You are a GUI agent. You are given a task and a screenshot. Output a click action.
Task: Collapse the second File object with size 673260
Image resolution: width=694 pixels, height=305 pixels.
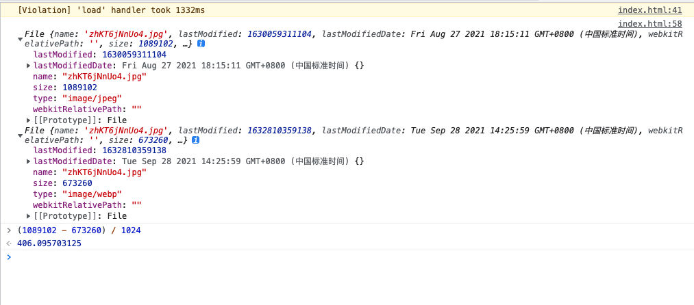pyautogui.click(x=20, y=135)
